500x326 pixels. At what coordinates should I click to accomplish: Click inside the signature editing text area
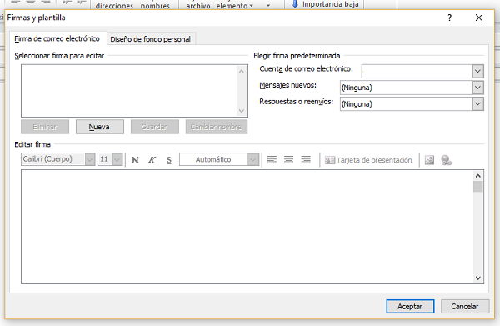tap(247, 227)
